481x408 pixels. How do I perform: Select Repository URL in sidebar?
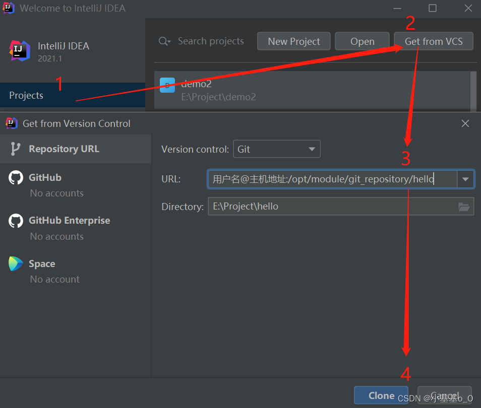pos(76,149)
